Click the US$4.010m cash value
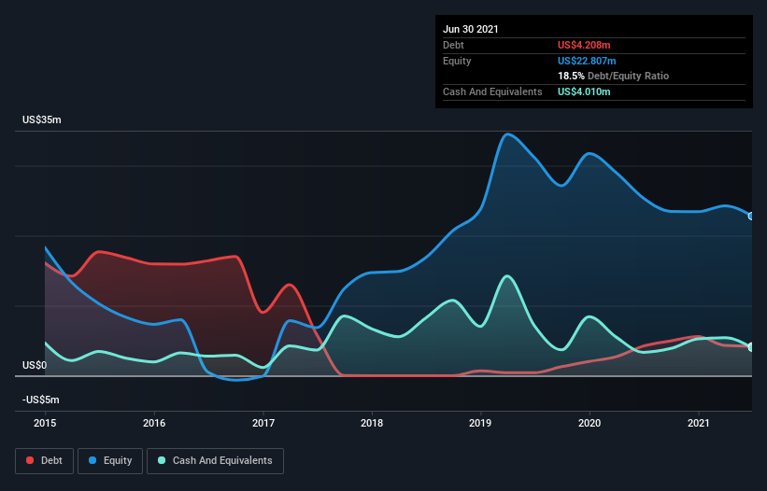 coord(584,91)
